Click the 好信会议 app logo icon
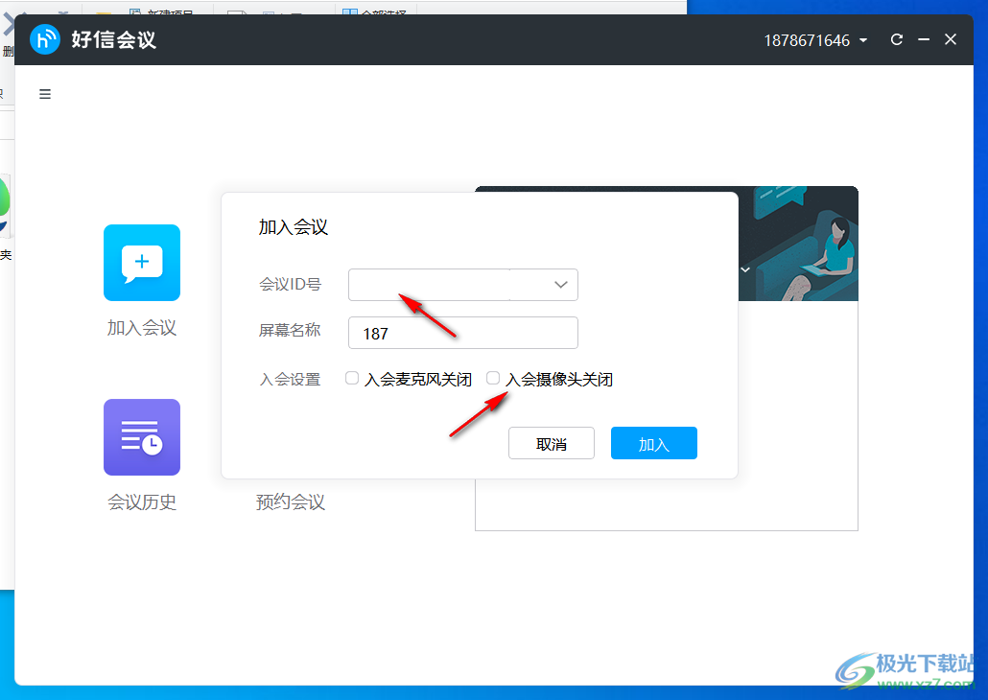 (x=44, y=39)
